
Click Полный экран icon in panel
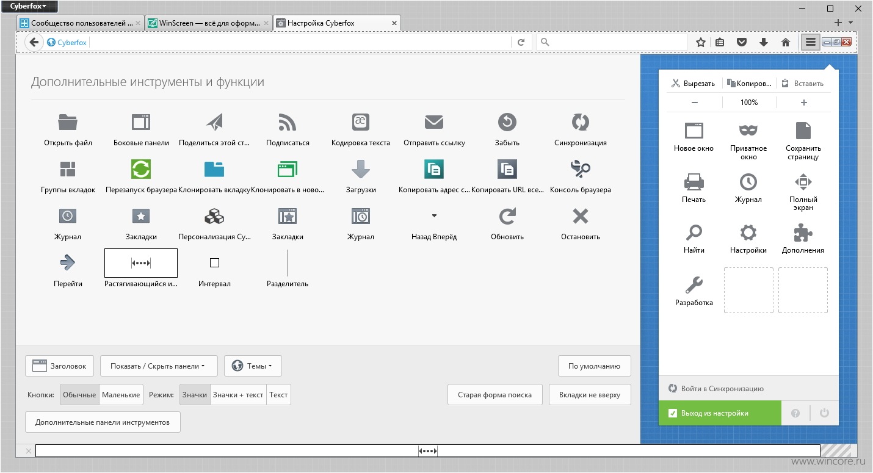[803, 181]
